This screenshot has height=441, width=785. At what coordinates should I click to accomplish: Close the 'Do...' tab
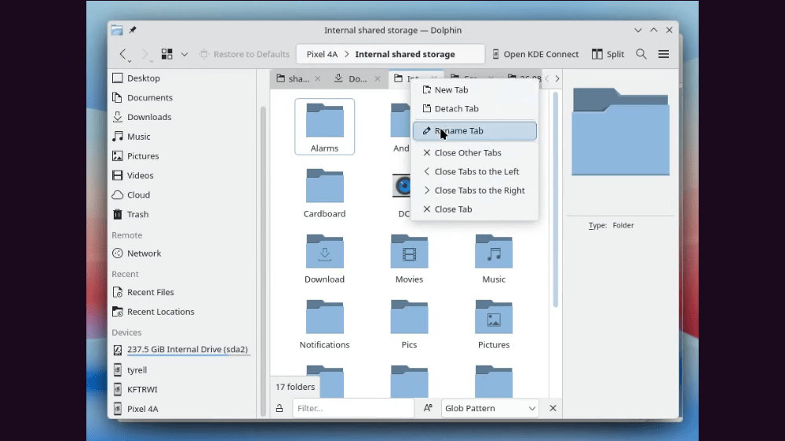tap(378, 78)
